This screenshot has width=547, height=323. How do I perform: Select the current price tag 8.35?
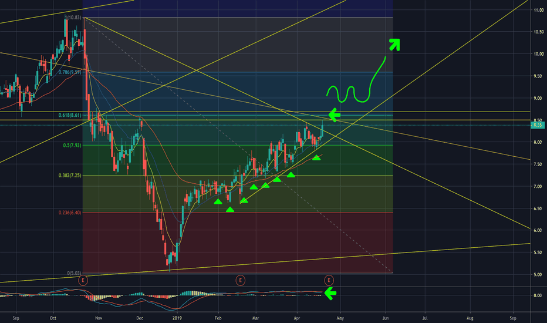(x=538, y=125)
